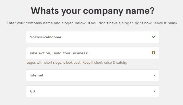The height and width of the screenshot is (105, 183).
Task: Click the 'Enter your company name and slogan' instruction text
Action: point(92,23)
